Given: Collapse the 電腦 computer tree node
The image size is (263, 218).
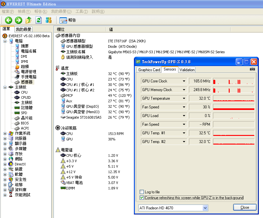Looking at the screenshot, I should pos(5,41).
